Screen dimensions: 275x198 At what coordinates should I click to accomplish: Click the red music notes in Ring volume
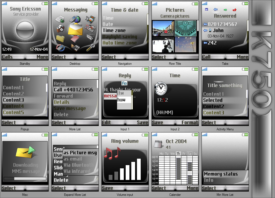point(112,153)
